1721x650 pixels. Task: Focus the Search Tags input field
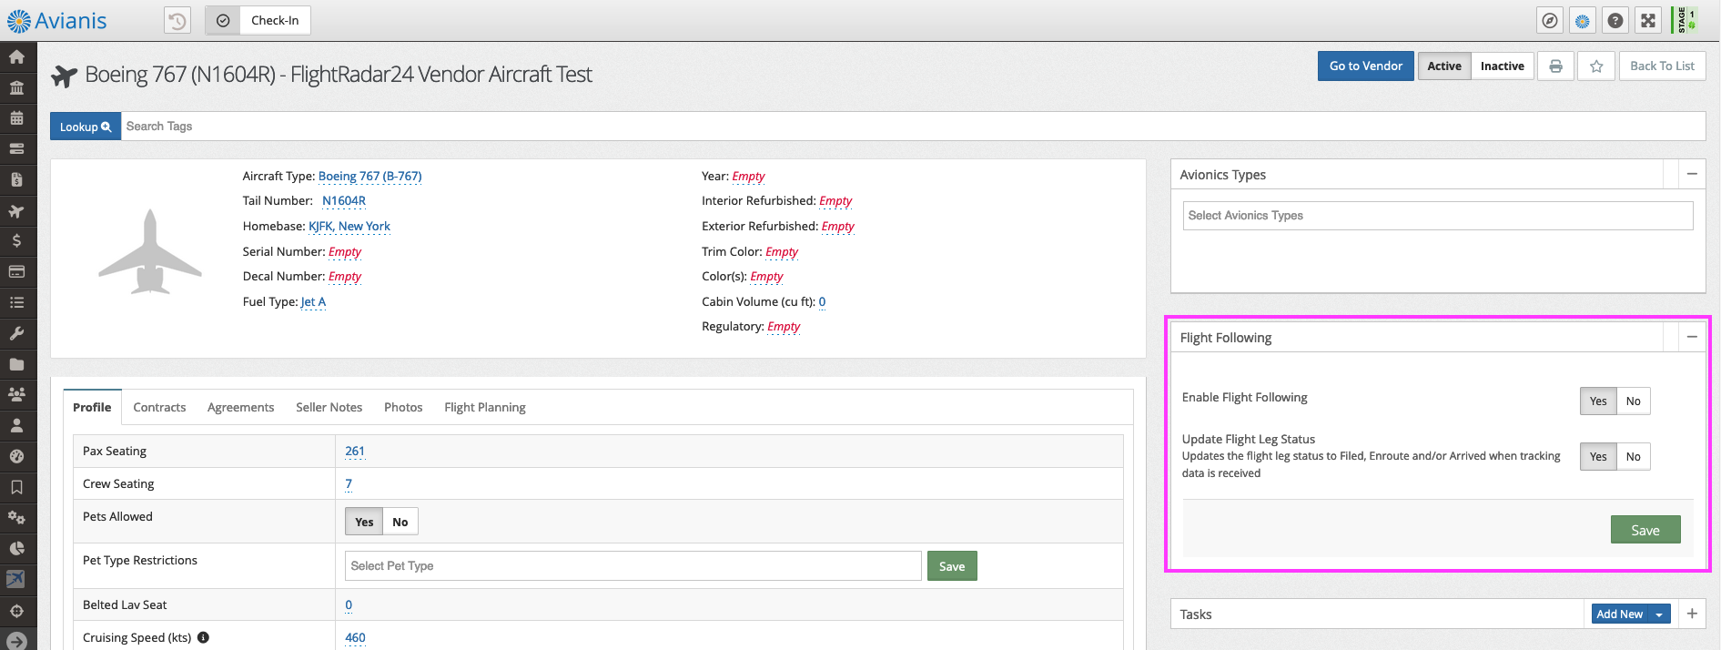pyautogui.click(x=913, y=127)
